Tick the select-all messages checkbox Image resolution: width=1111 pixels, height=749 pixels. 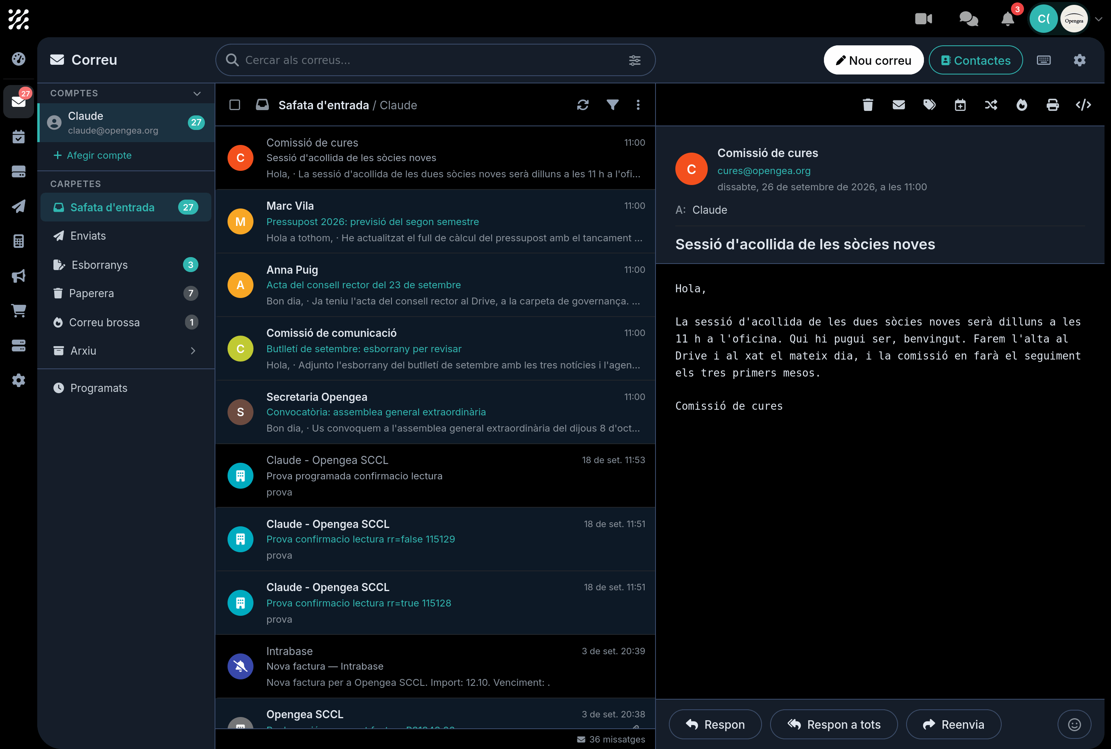point(234,104)
